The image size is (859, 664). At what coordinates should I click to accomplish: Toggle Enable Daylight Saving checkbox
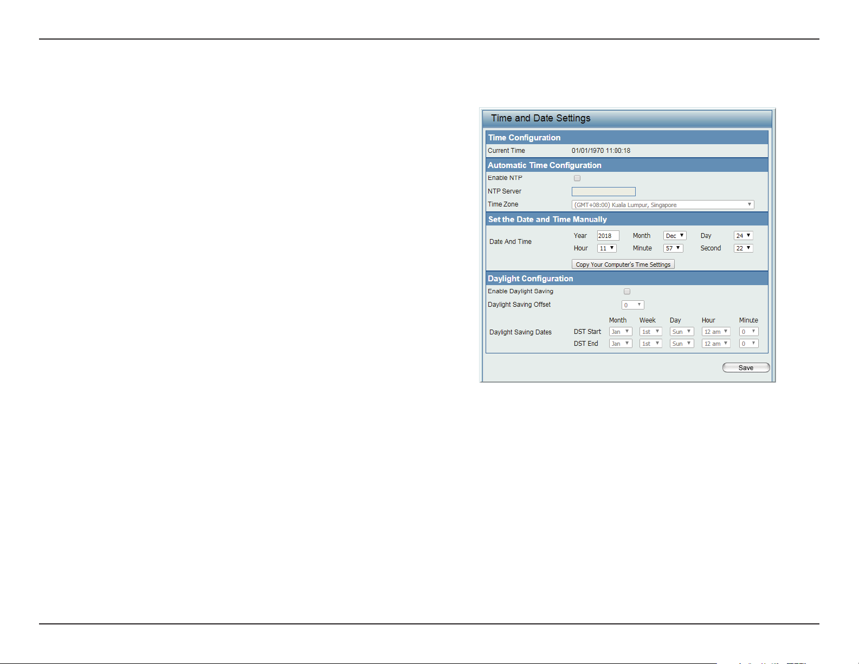click(x=627, y=292)
